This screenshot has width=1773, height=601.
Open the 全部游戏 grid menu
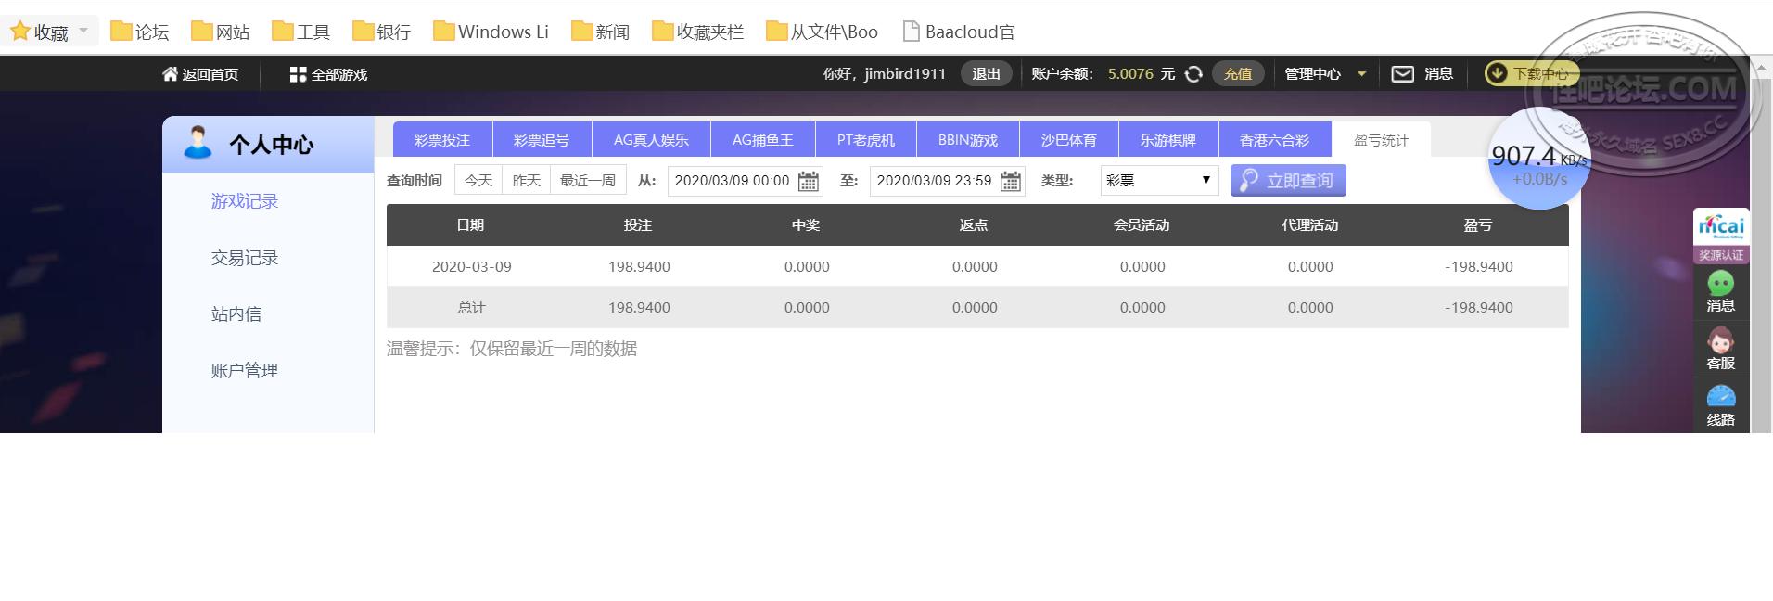click(x=328, y=74)
